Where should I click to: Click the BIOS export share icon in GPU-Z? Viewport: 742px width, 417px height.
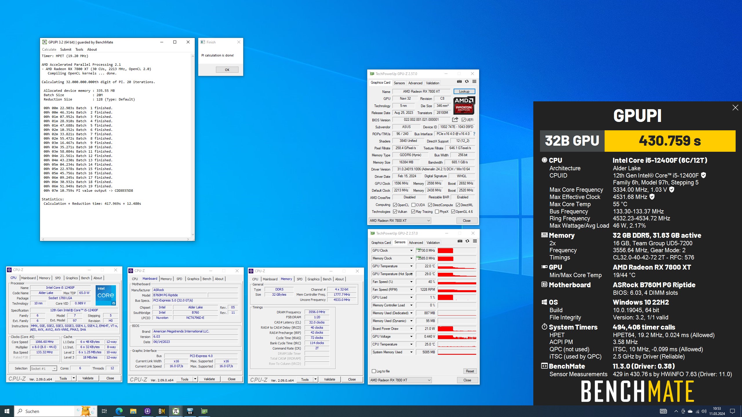click(x=455, y=120)
